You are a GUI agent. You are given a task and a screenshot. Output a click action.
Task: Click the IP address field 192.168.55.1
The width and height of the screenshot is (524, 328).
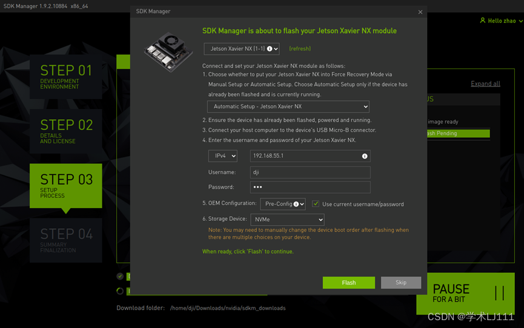click(310, 156)
